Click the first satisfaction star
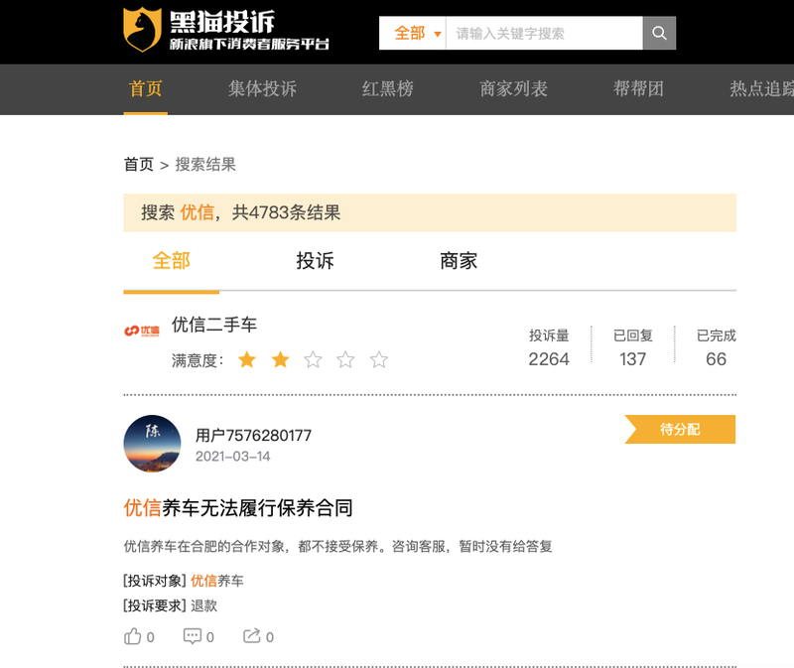This screenshot has width=794, height=668. tap(247, 360)
